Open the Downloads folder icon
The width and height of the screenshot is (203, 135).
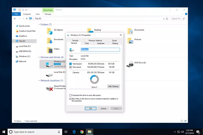(x=50, y=41)
